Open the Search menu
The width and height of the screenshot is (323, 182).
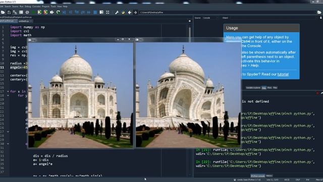coord(8,7)
